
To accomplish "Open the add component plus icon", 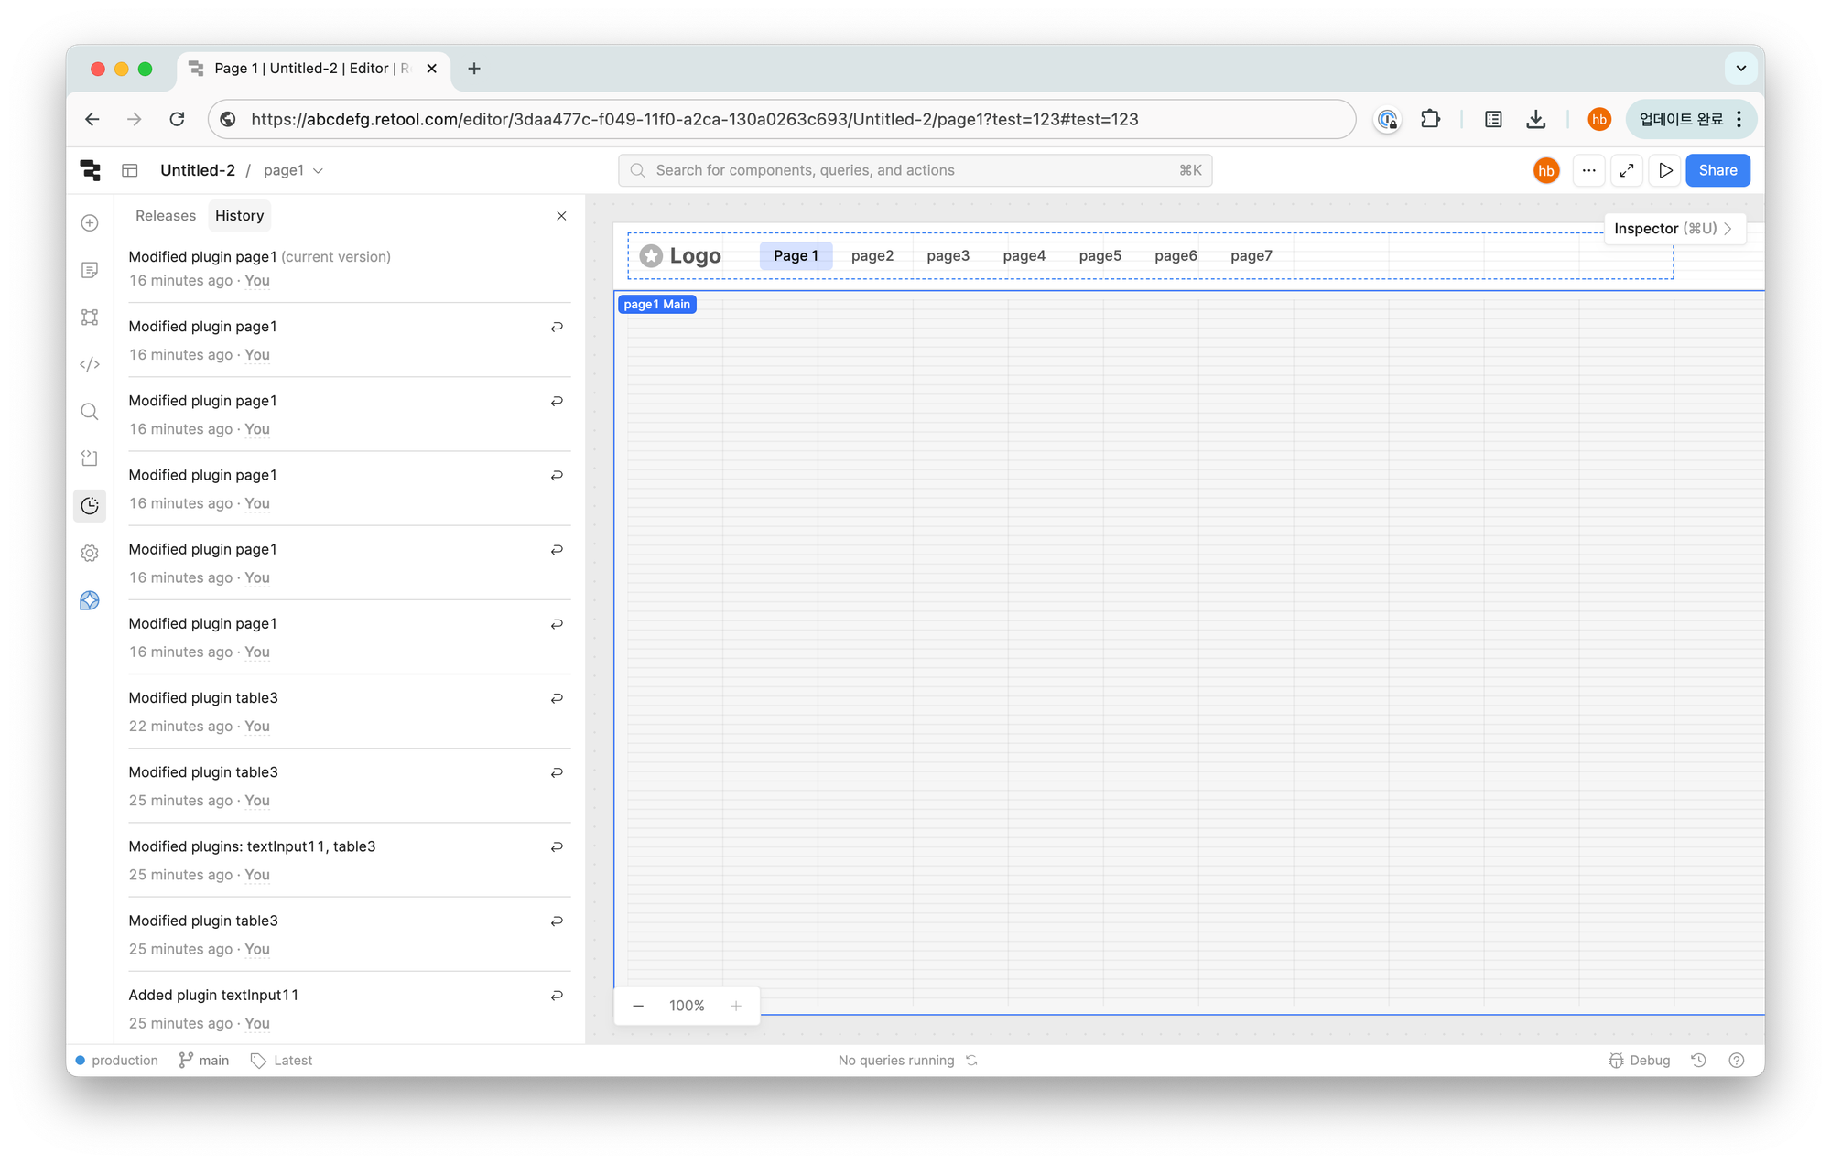I will tap(90, 223).
